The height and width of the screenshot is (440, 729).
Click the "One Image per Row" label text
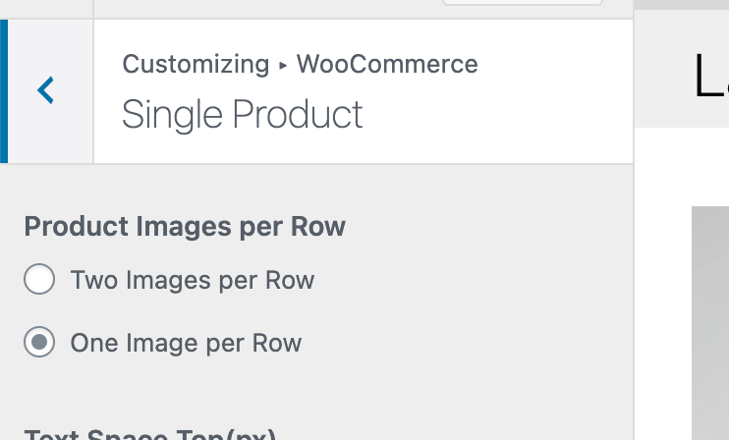(x=186, y=343)
